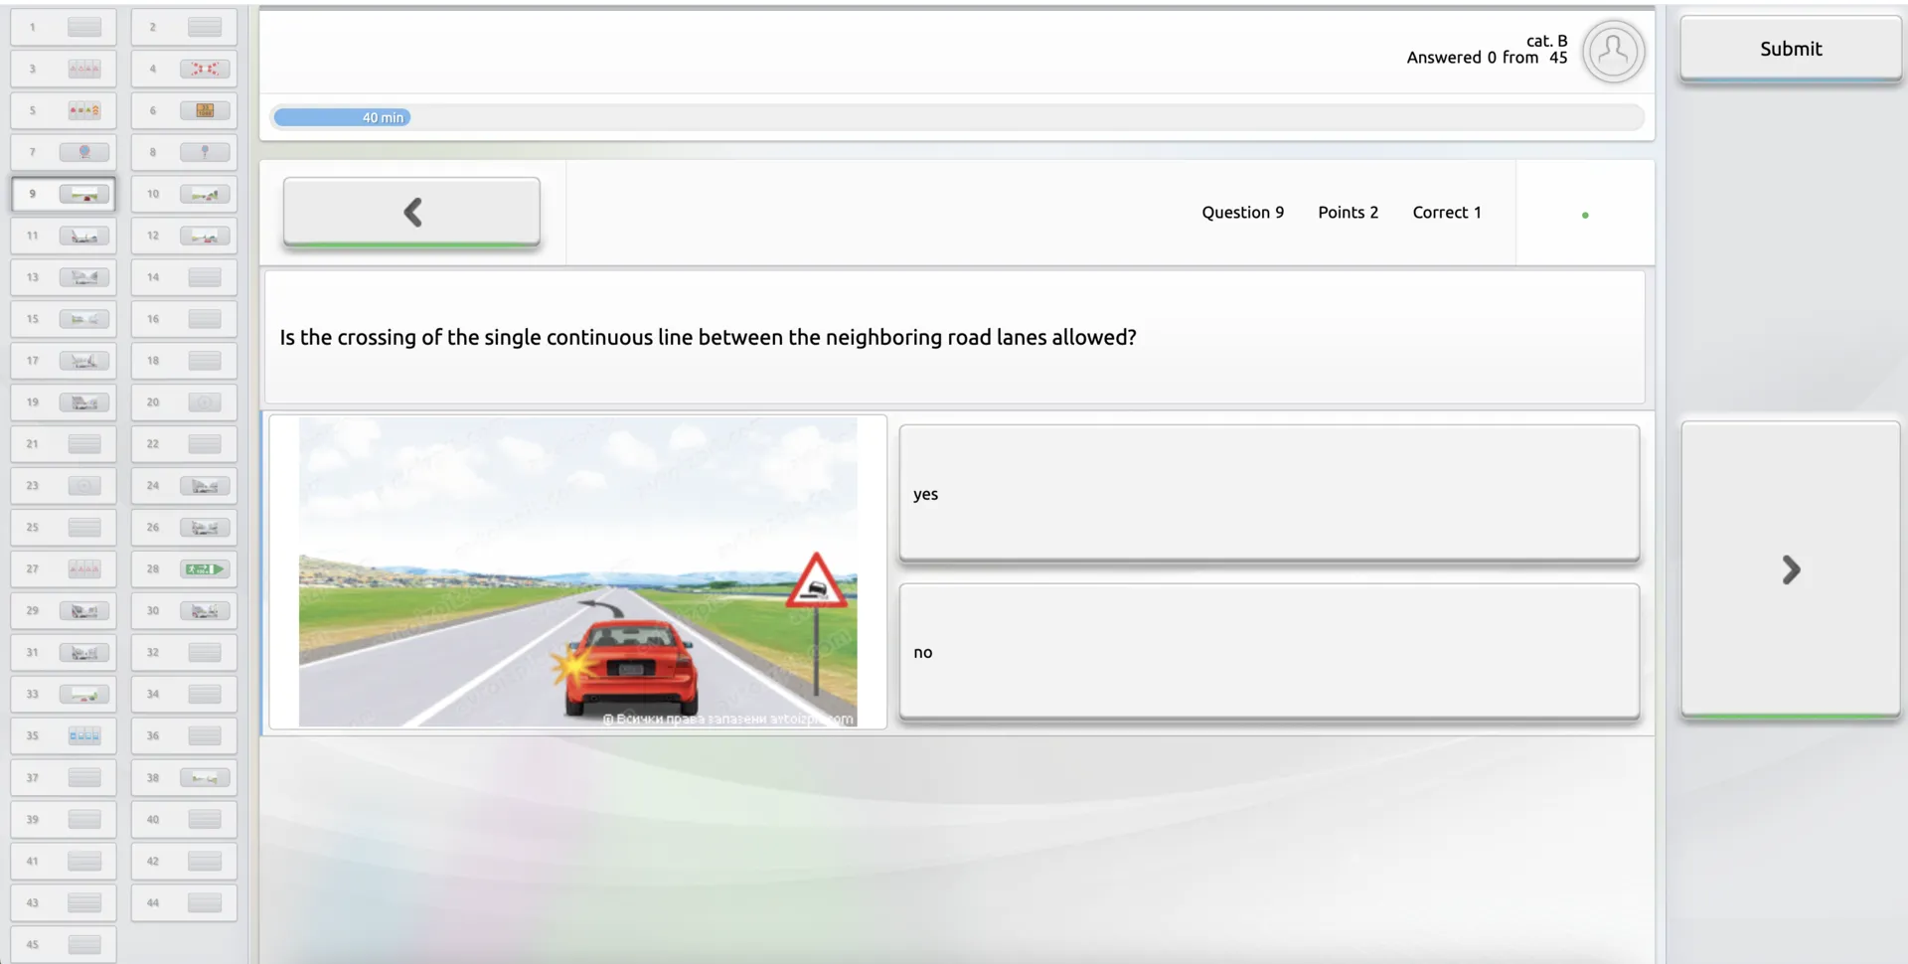Click the user profile avatar icon
The image size is (1908, 964).
[x=1613, y=52]
